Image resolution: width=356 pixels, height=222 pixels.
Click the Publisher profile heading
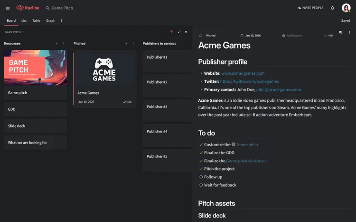[223, 62]
